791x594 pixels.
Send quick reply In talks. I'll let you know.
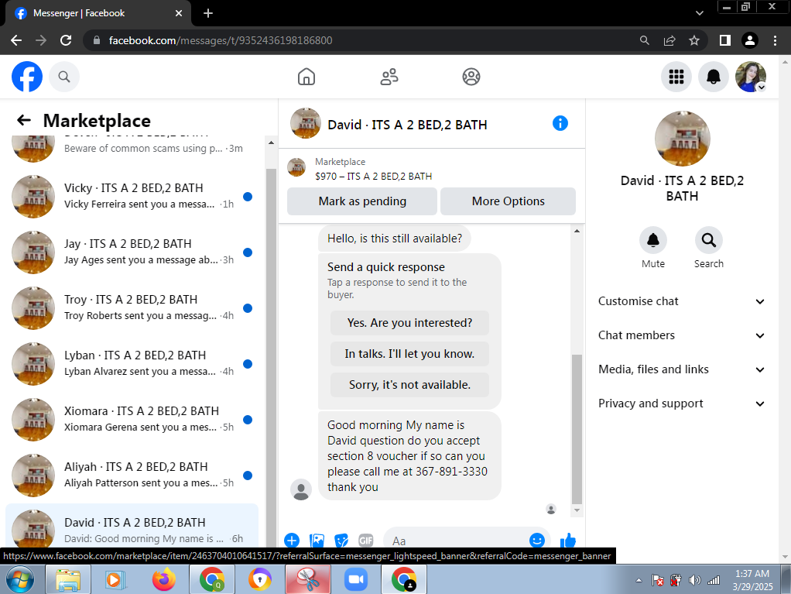point(409,354)
